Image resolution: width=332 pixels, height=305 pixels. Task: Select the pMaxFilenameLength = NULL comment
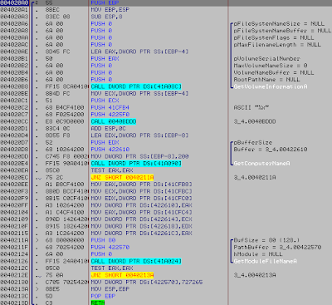pyautogui.click(x=277, y=45)
